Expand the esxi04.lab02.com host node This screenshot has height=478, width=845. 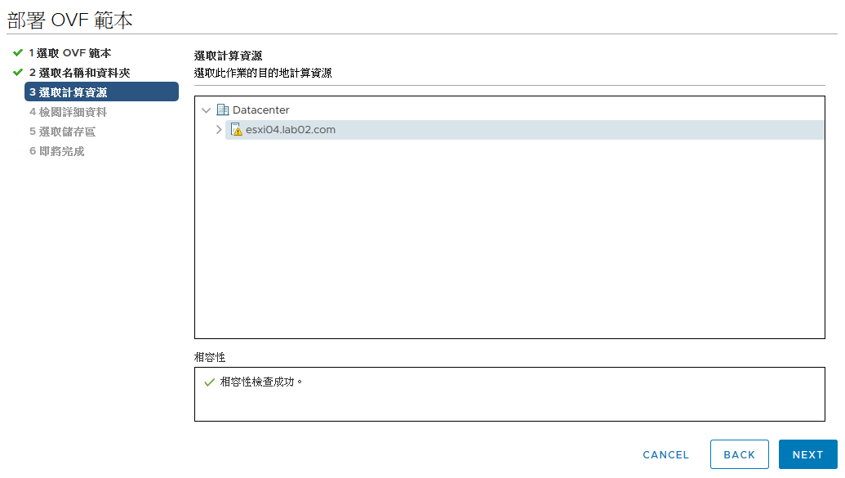click(x=219, y=129)
